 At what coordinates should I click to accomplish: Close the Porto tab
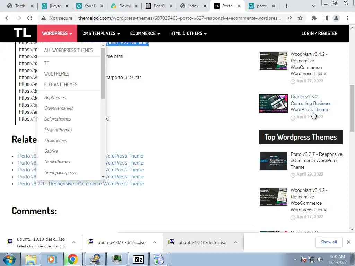click(x=239, y=6)
